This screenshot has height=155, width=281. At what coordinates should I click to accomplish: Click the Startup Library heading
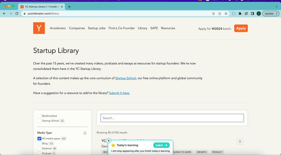coord(56,51)
